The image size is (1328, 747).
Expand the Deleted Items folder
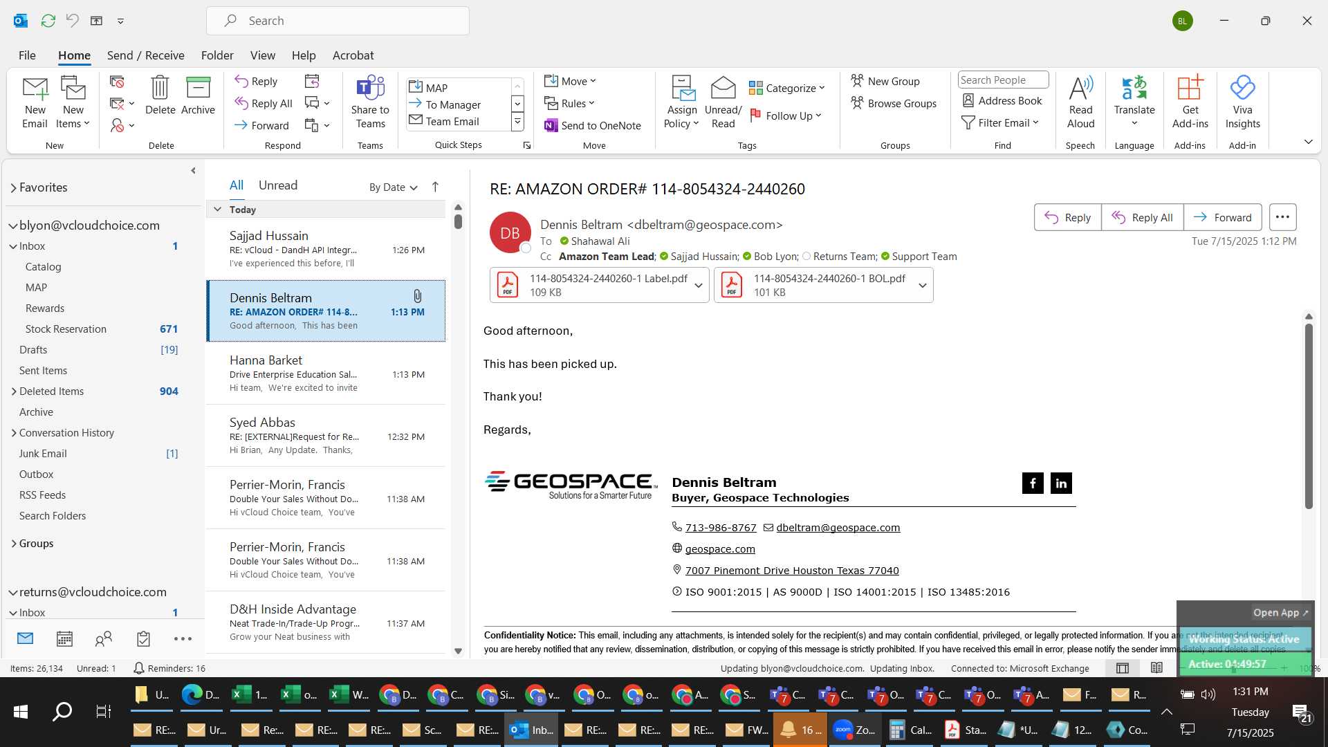[x=14, y=391]
